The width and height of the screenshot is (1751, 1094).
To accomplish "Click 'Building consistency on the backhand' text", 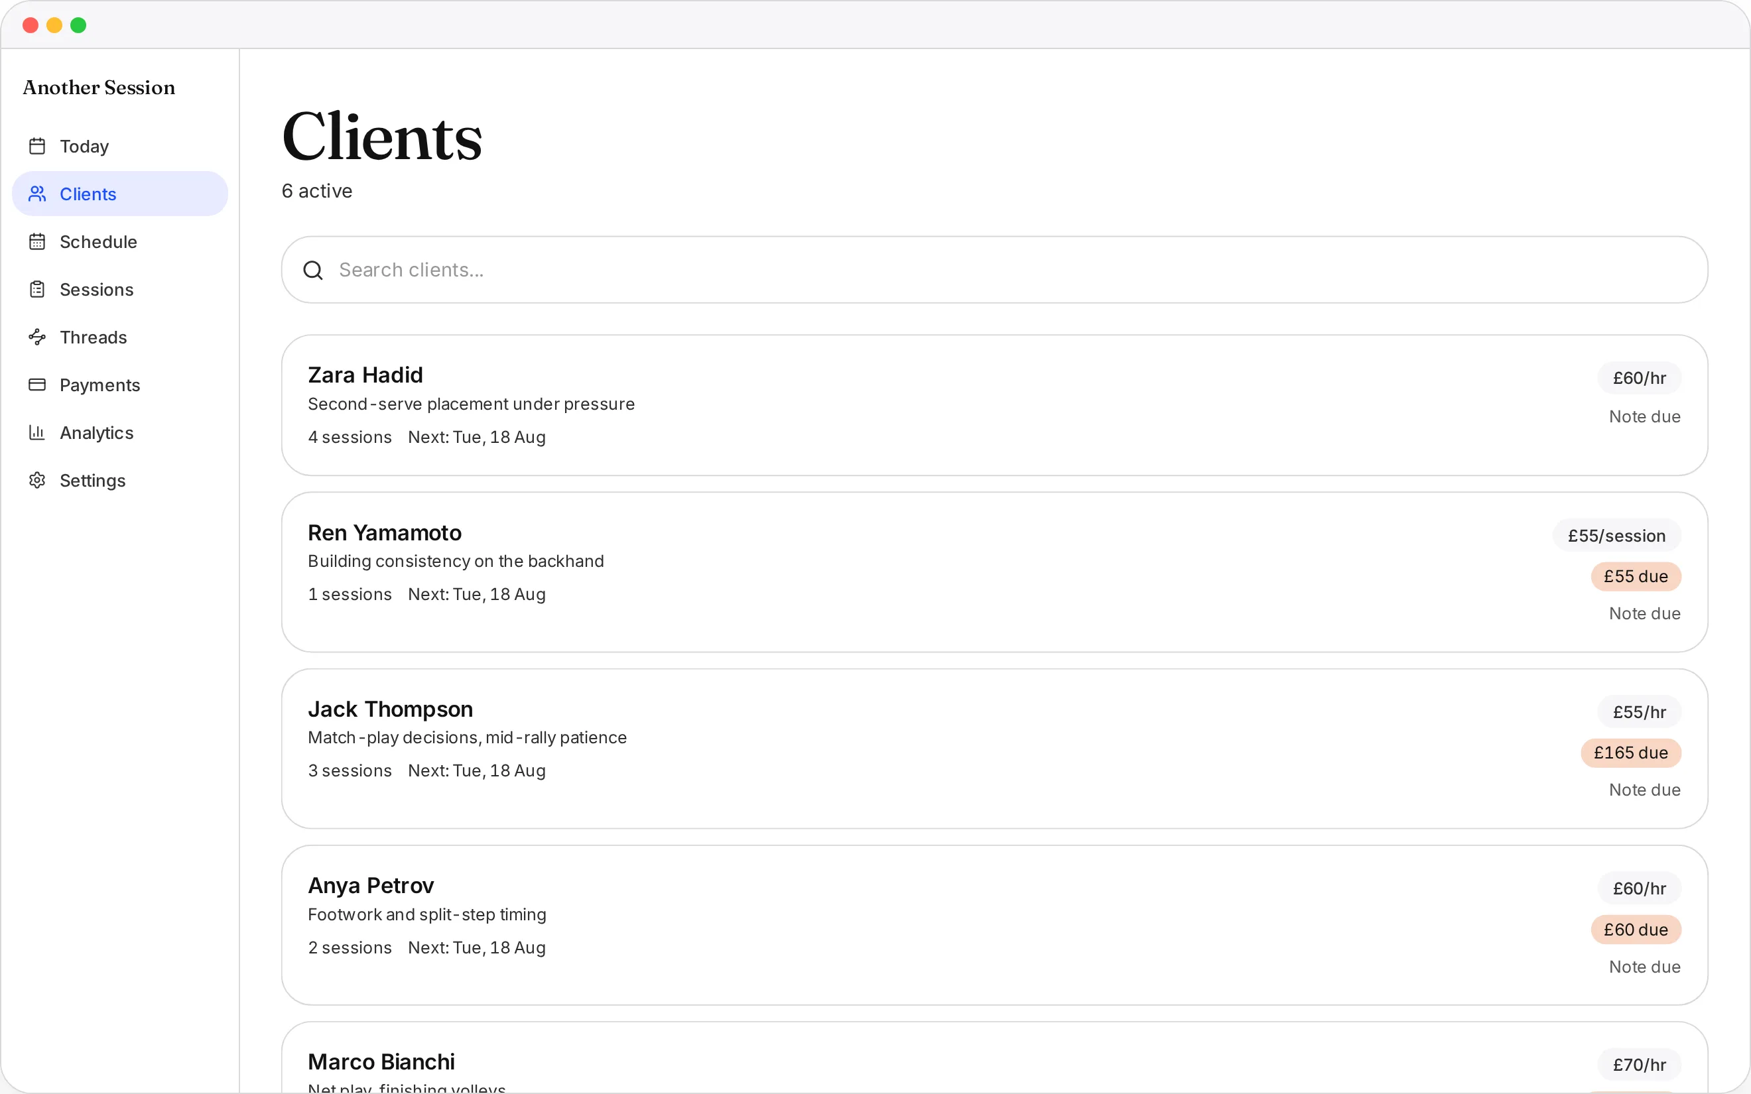I will tap(456, 561).
